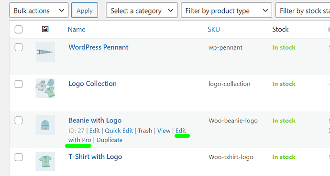
Task: Click the Beanie with Logo thumbnail
Action: coord(45,125)
